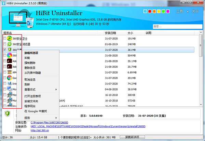Tick the checkbox for 20.7 MB Adobe row
Screen dimensions: 205x141
pyautogui.click(x=5, y=66)
